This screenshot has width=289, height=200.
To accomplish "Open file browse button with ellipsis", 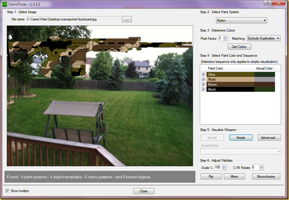I will pyautogui.click(x=127, y=19).
